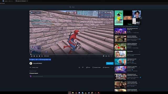Open the player settings icon
This screenshot has height=94, width=168.
point(103,56)
